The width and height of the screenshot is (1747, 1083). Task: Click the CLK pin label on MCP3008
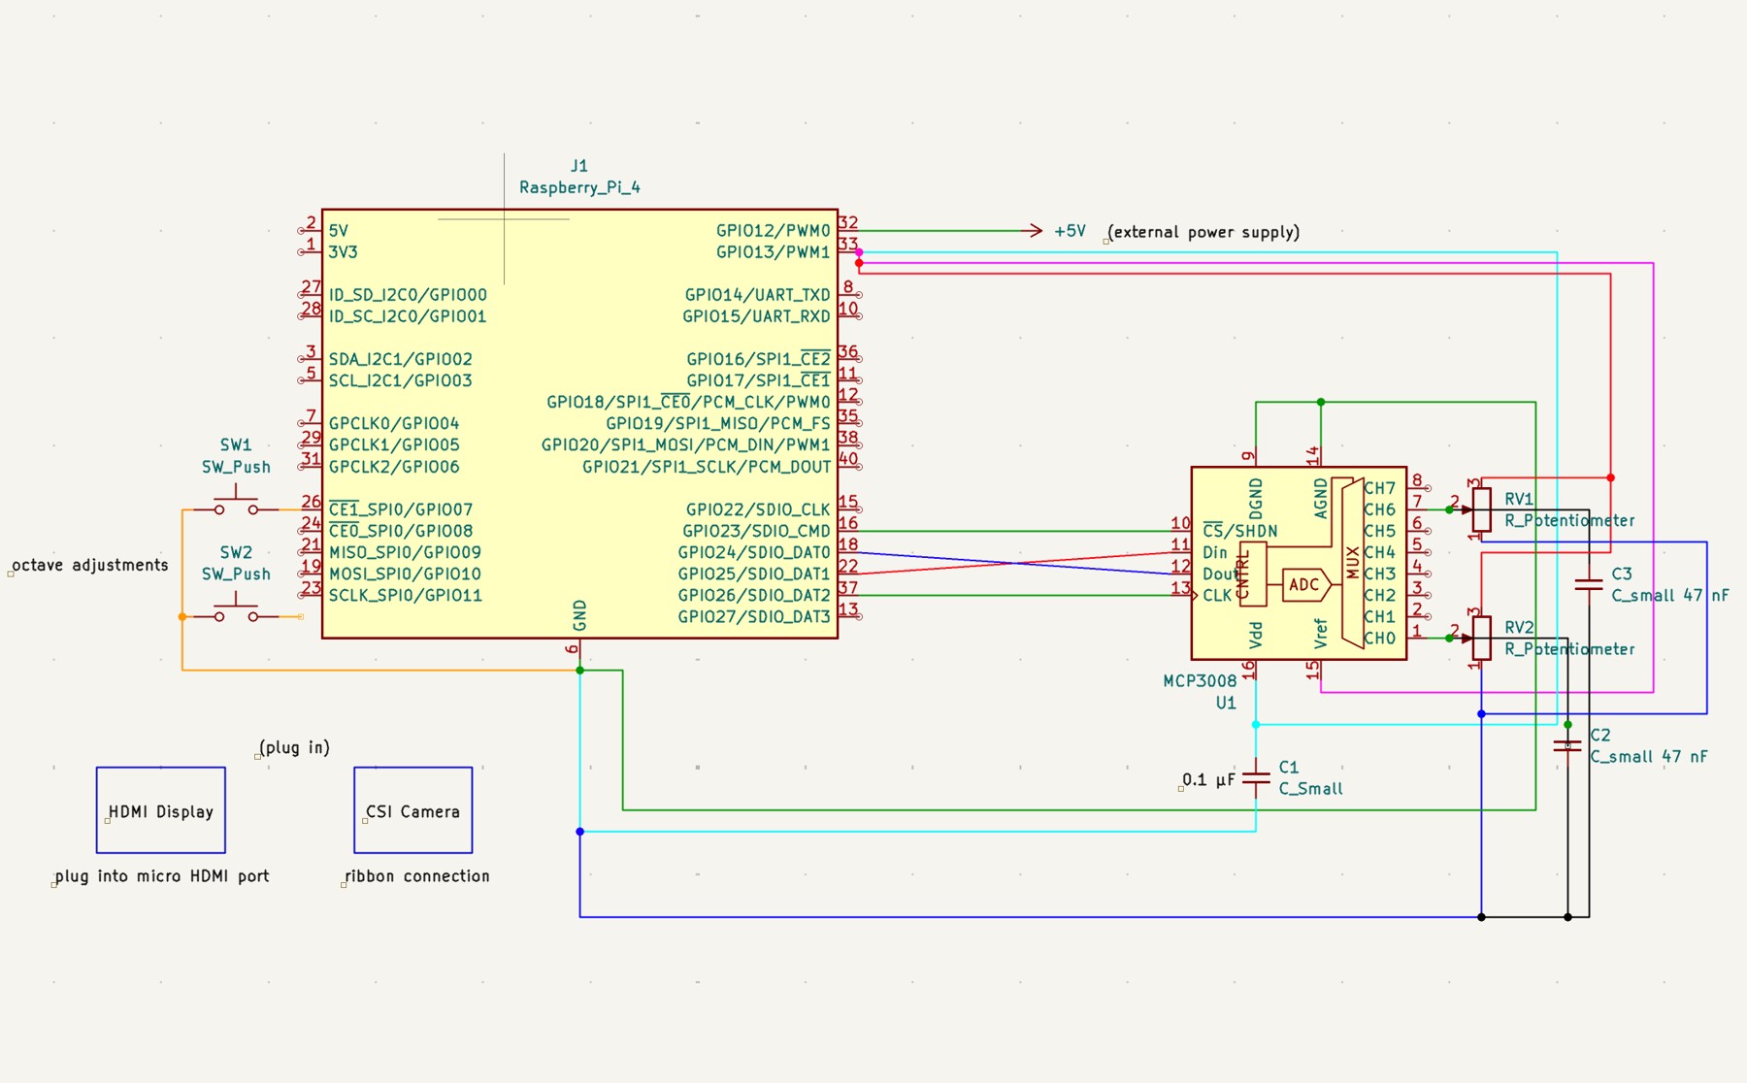pyautogui.click(x=1217, y=595)
